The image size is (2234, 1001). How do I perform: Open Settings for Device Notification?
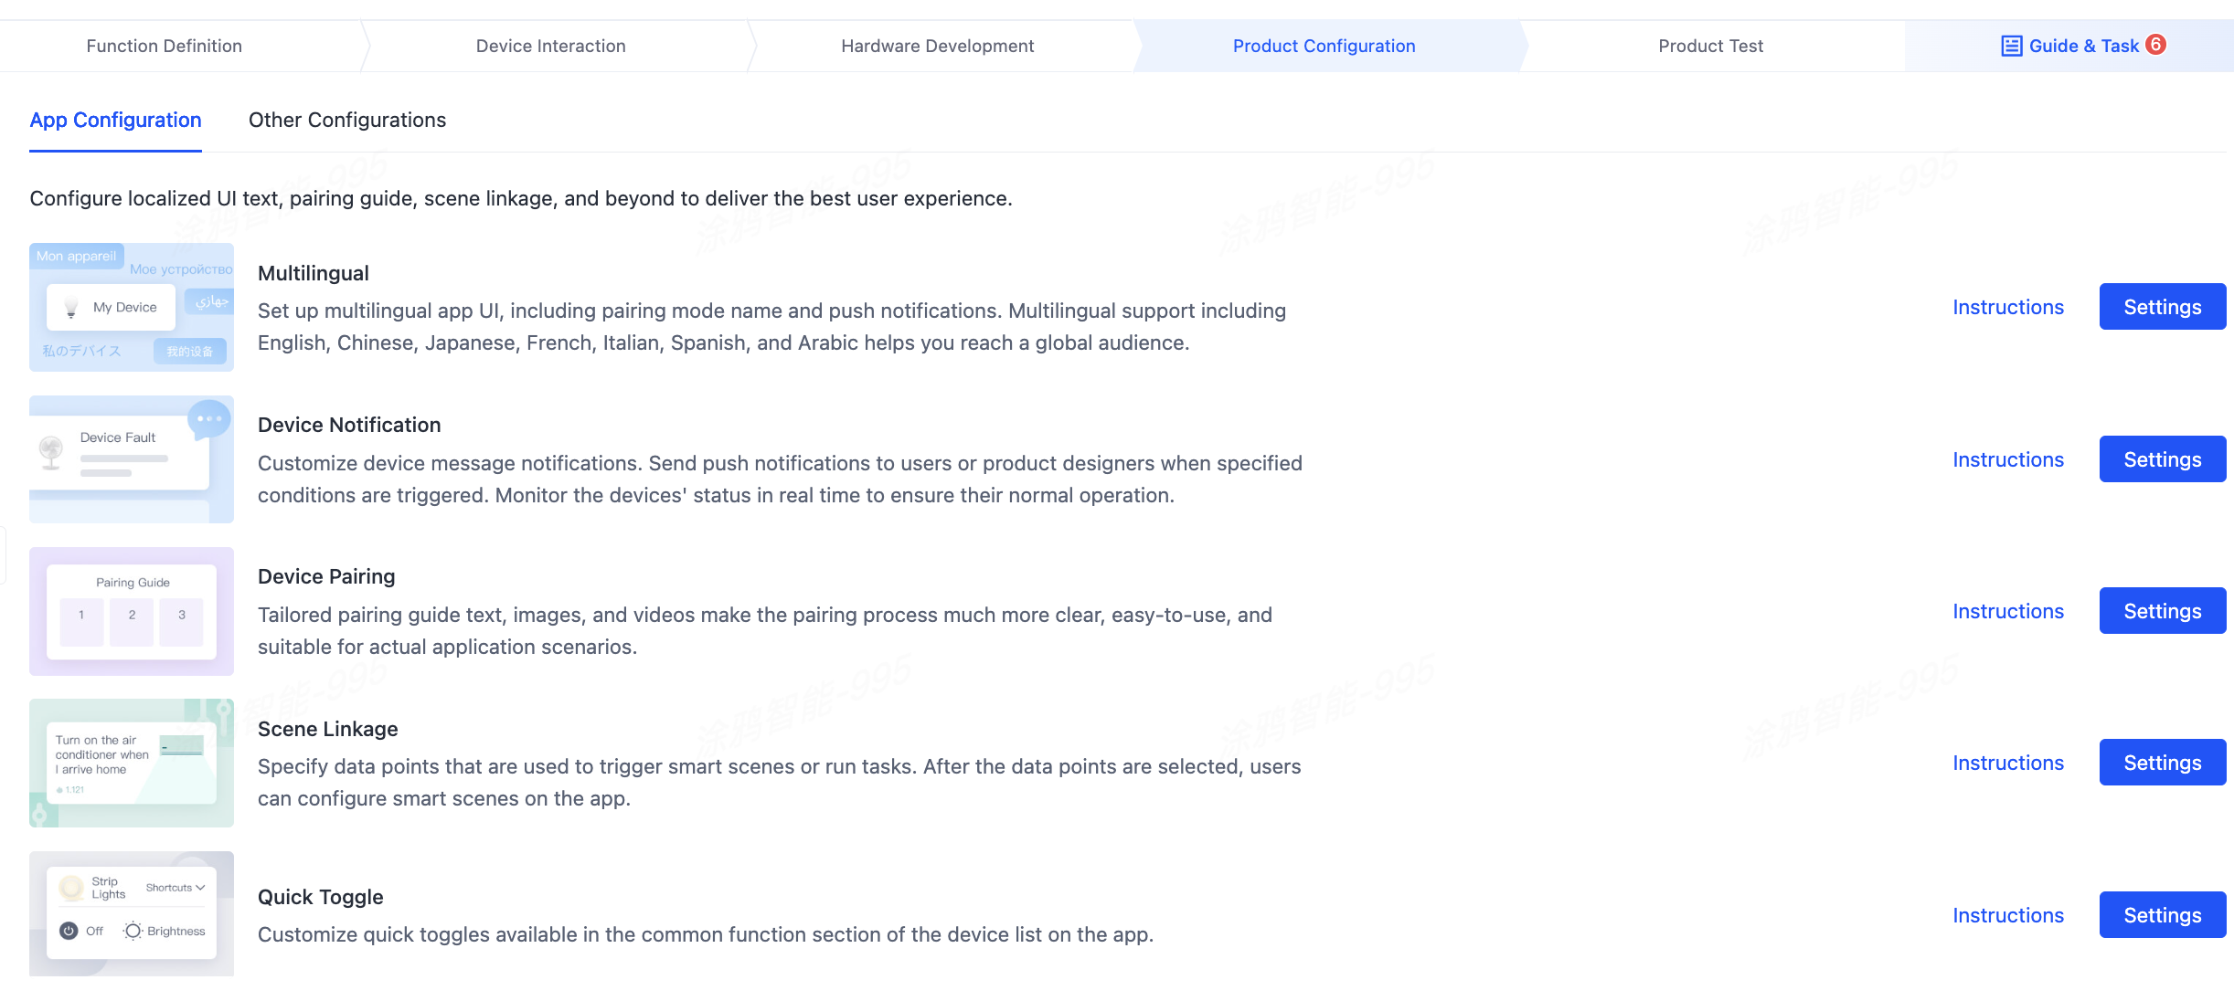point(2162,459)
